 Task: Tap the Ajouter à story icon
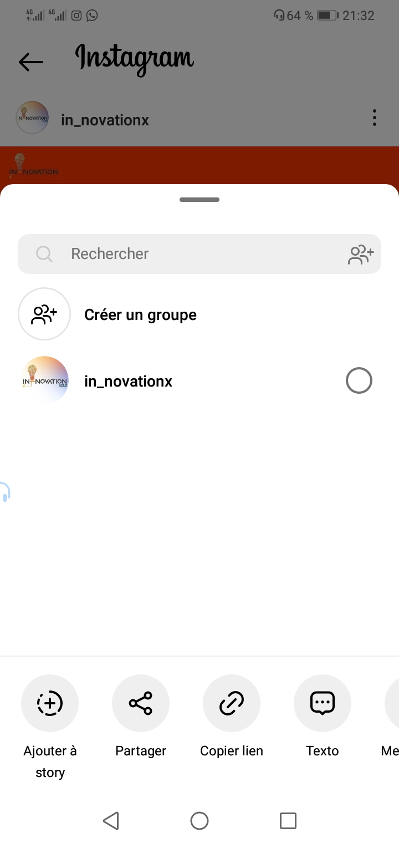[x=50, y=703]
